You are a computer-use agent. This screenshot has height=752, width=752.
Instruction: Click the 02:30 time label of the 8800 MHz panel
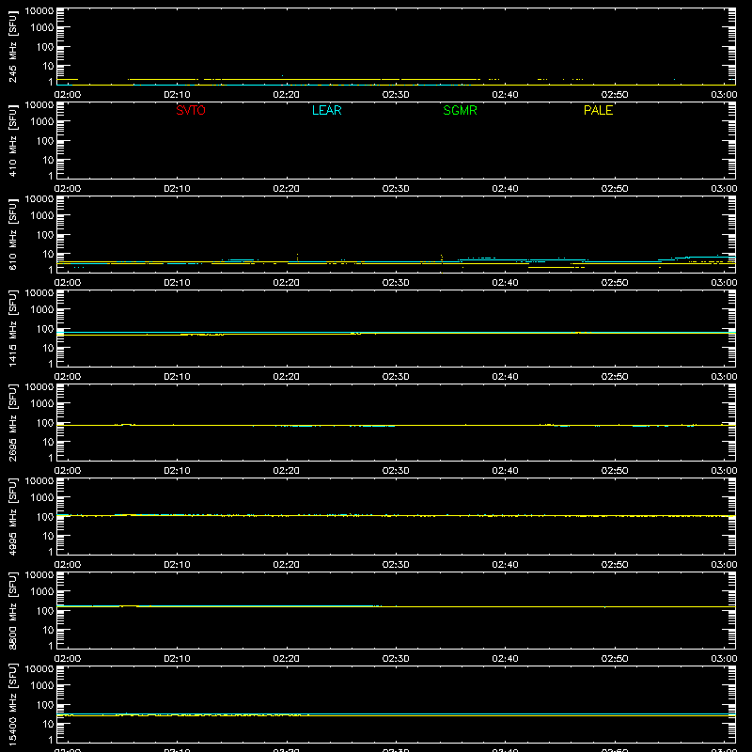click(396, 659)
